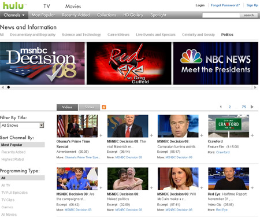Open Spotlight
260x217 pixels.
point(158,15)
